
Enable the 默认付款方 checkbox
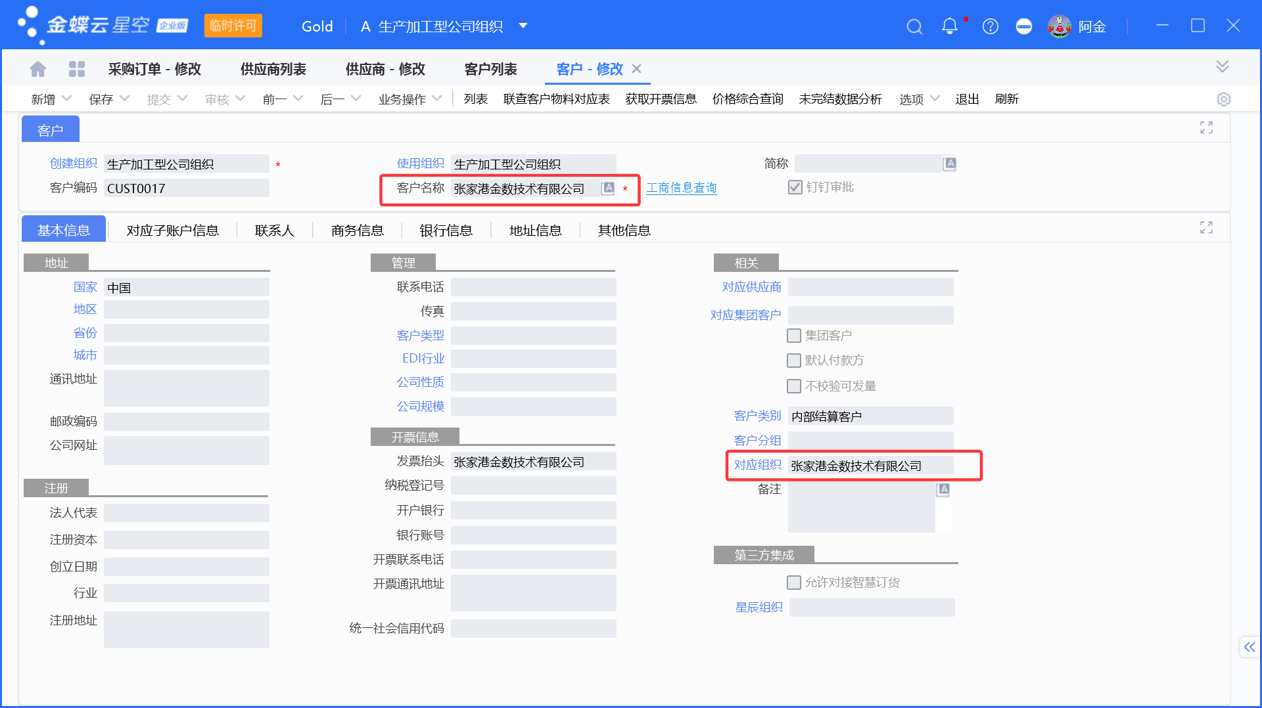[794, 361]
